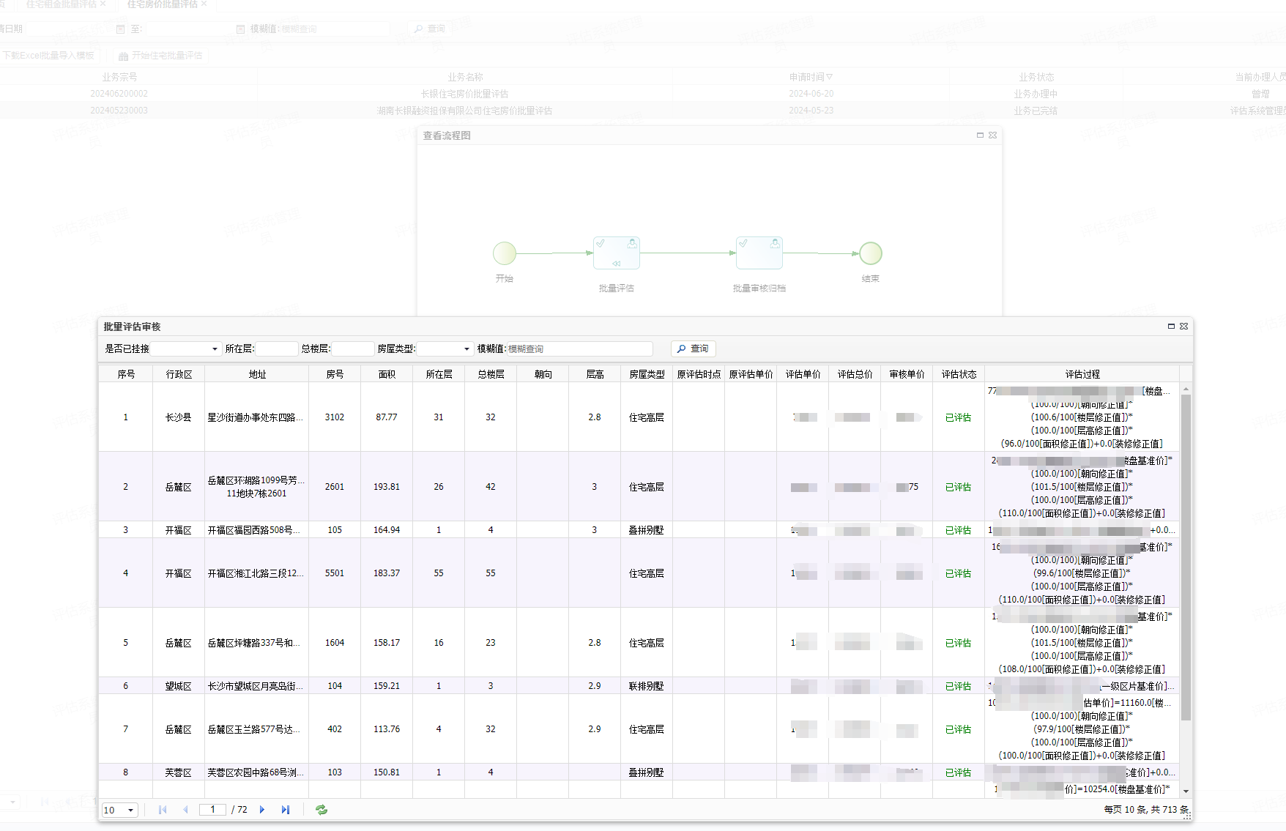Click the page number input field

point(212,810)
